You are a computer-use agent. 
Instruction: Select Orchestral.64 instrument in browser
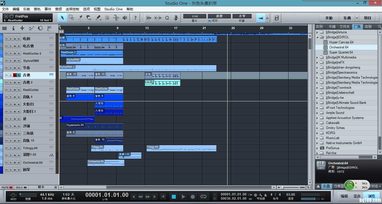click(x=339, y=47)
